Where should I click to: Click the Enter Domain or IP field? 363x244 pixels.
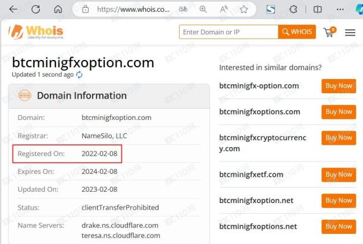click(229, 32)
